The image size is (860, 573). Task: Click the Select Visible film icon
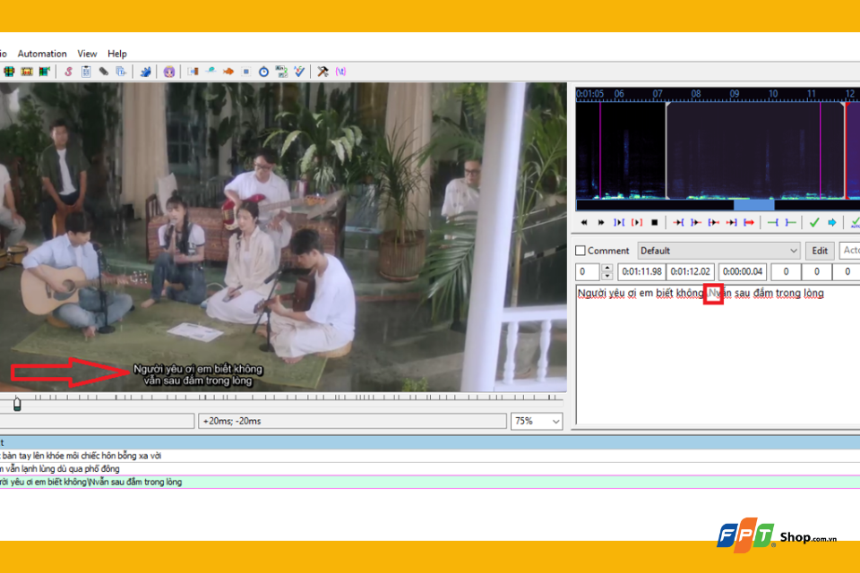click(x=9, y=72)
